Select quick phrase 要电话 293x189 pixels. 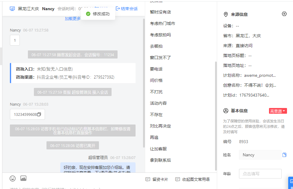tap(156, 69)
